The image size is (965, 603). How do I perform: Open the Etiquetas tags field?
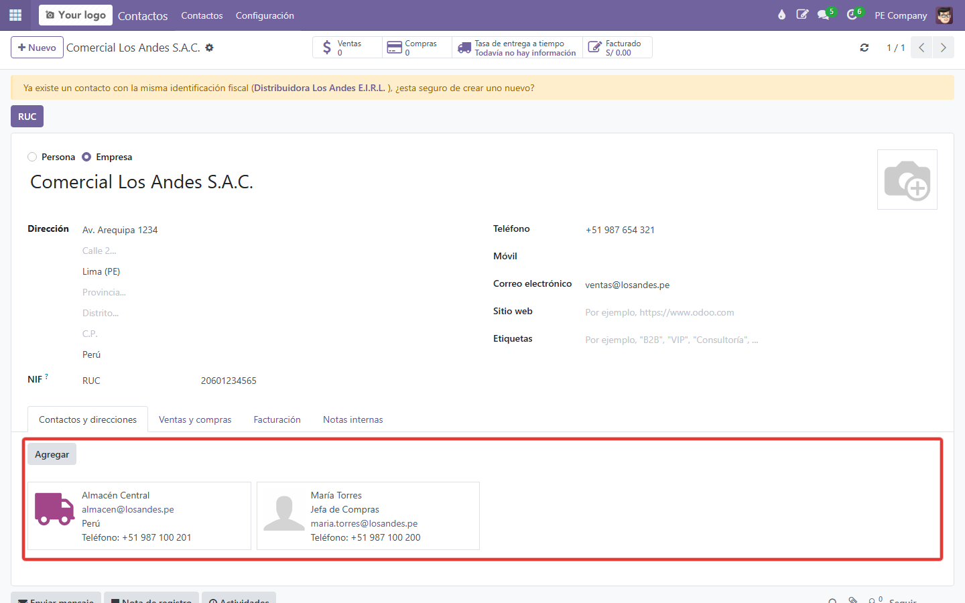(761, 340)
